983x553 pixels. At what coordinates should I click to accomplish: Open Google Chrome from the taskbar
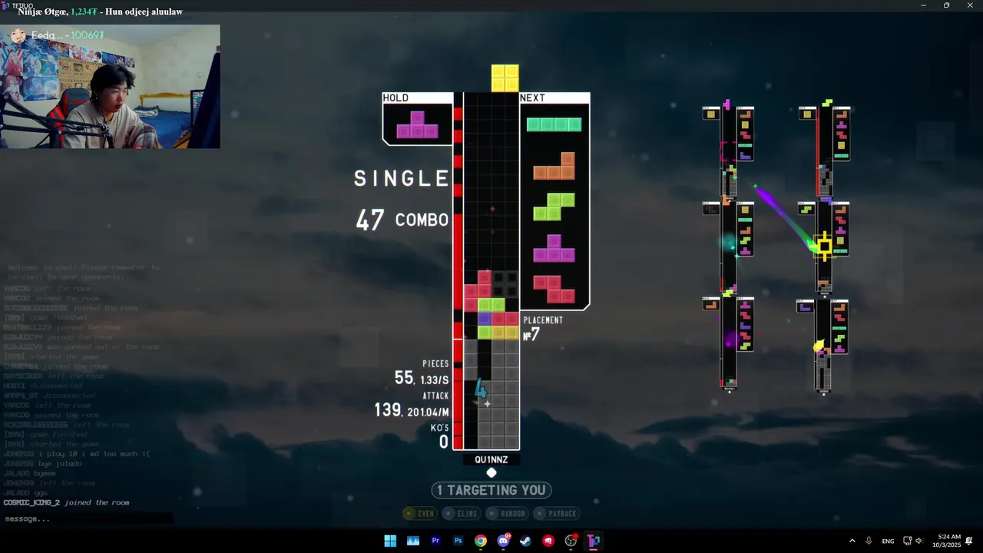tap(481, 541)
